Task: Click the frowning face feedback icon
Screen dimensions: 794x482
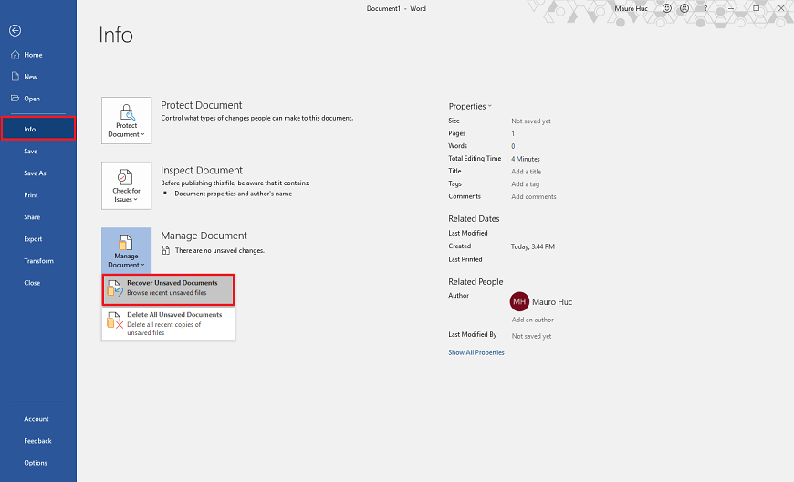Action: (684, 8)
